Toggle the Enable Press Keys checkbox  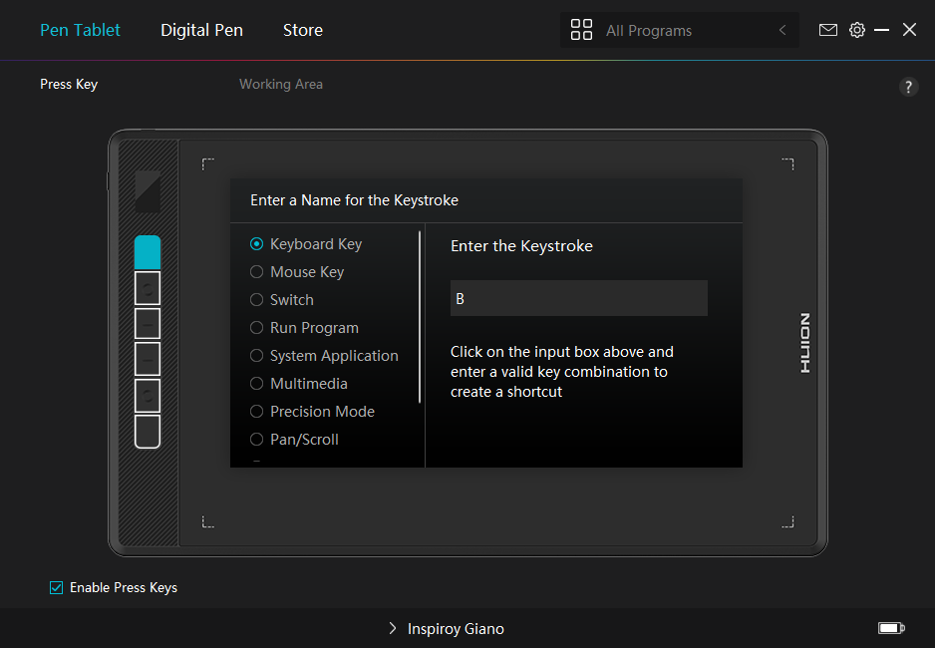[57, 587]
